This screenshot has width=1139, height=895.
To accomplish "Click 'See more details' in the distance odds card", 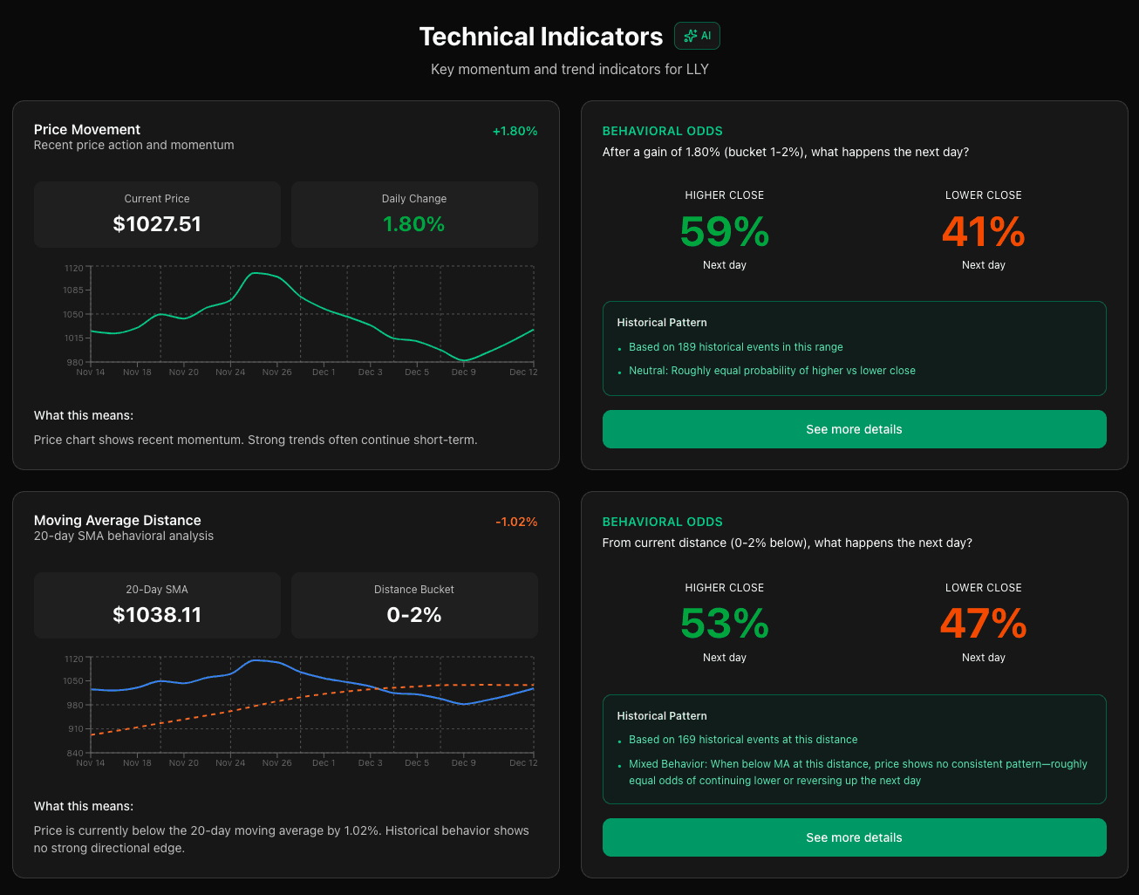I will pos(854,837).
